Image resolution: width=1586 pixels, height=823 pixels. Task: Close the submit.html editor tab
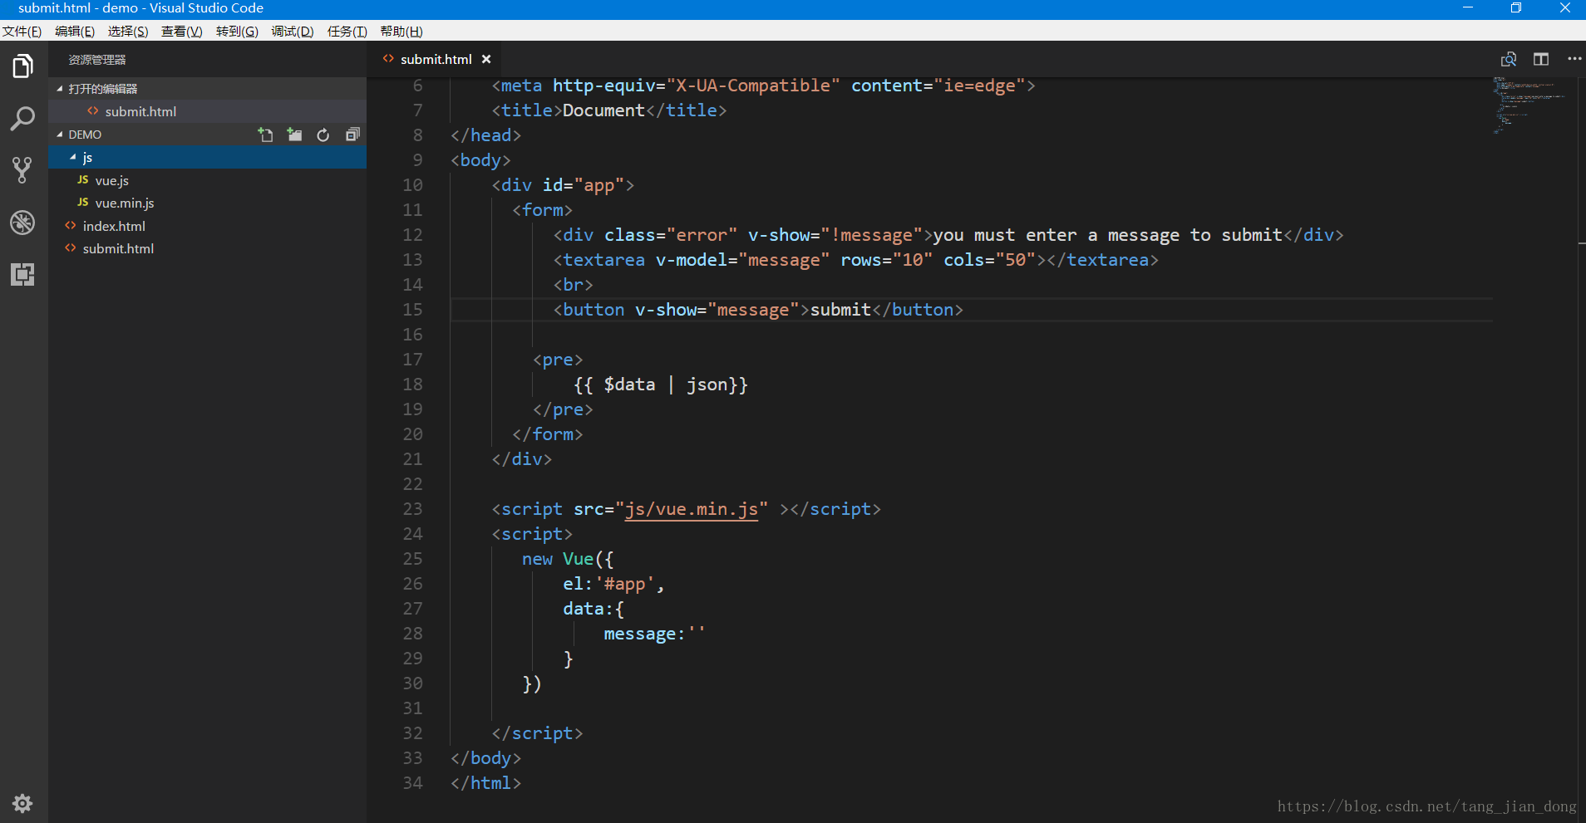[486, 59]
